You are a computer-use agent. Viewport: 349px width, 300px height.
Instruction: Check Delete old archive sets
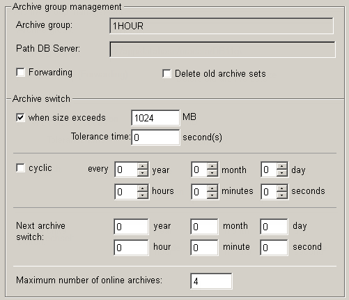pos(166,74)
